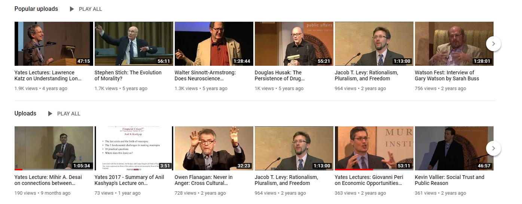Screen dimensions: 522x204
Task: Open Giovanni Peri Yates Lectures thumbnail
Action: point(374,148)
